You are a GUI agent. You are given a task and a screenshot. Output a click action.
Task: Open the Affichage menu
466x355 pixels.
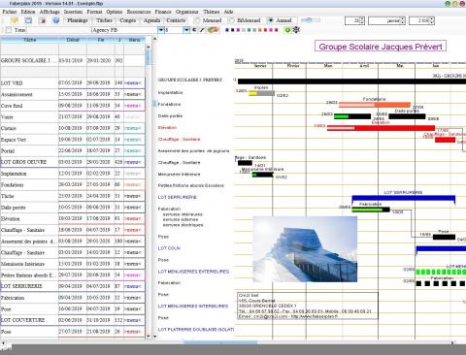tap(50, 12)
